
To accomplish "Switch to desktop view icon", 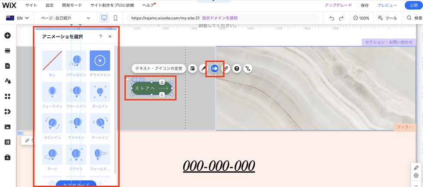I will 104,18.
